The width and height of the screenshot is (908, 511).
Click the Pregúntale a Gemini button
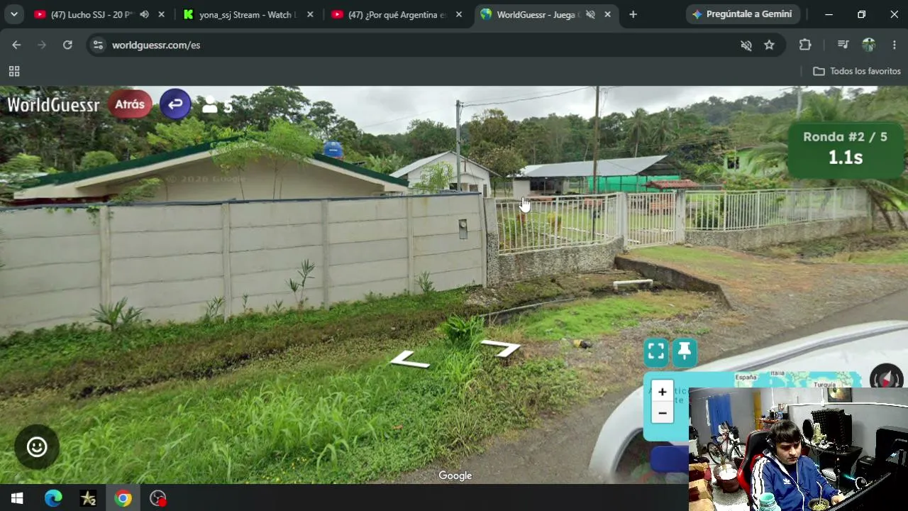click(743, 14)
